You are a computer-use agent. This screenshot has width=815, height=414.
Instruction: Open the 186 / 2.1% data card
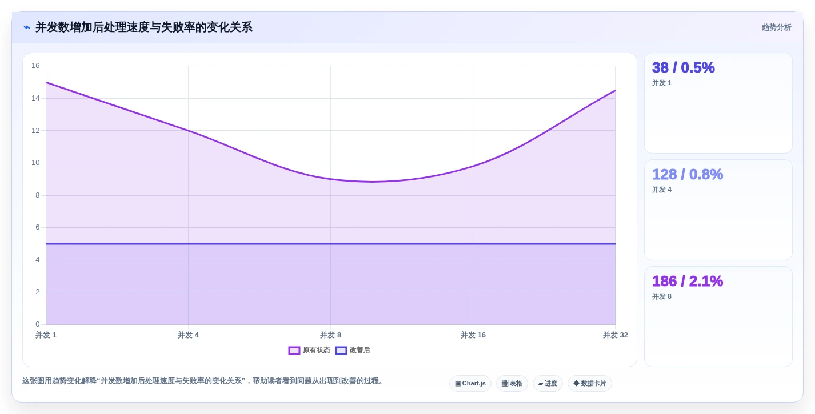point(718,317)
